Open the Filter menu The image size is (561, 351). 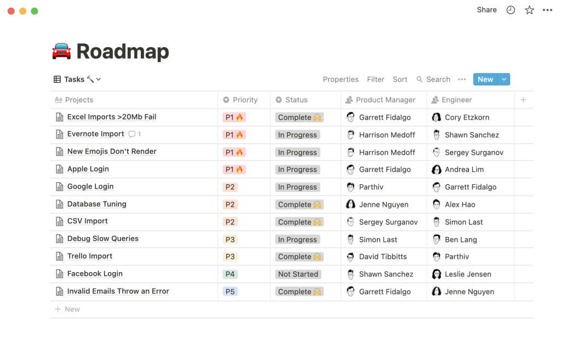[x=375, y=79]
